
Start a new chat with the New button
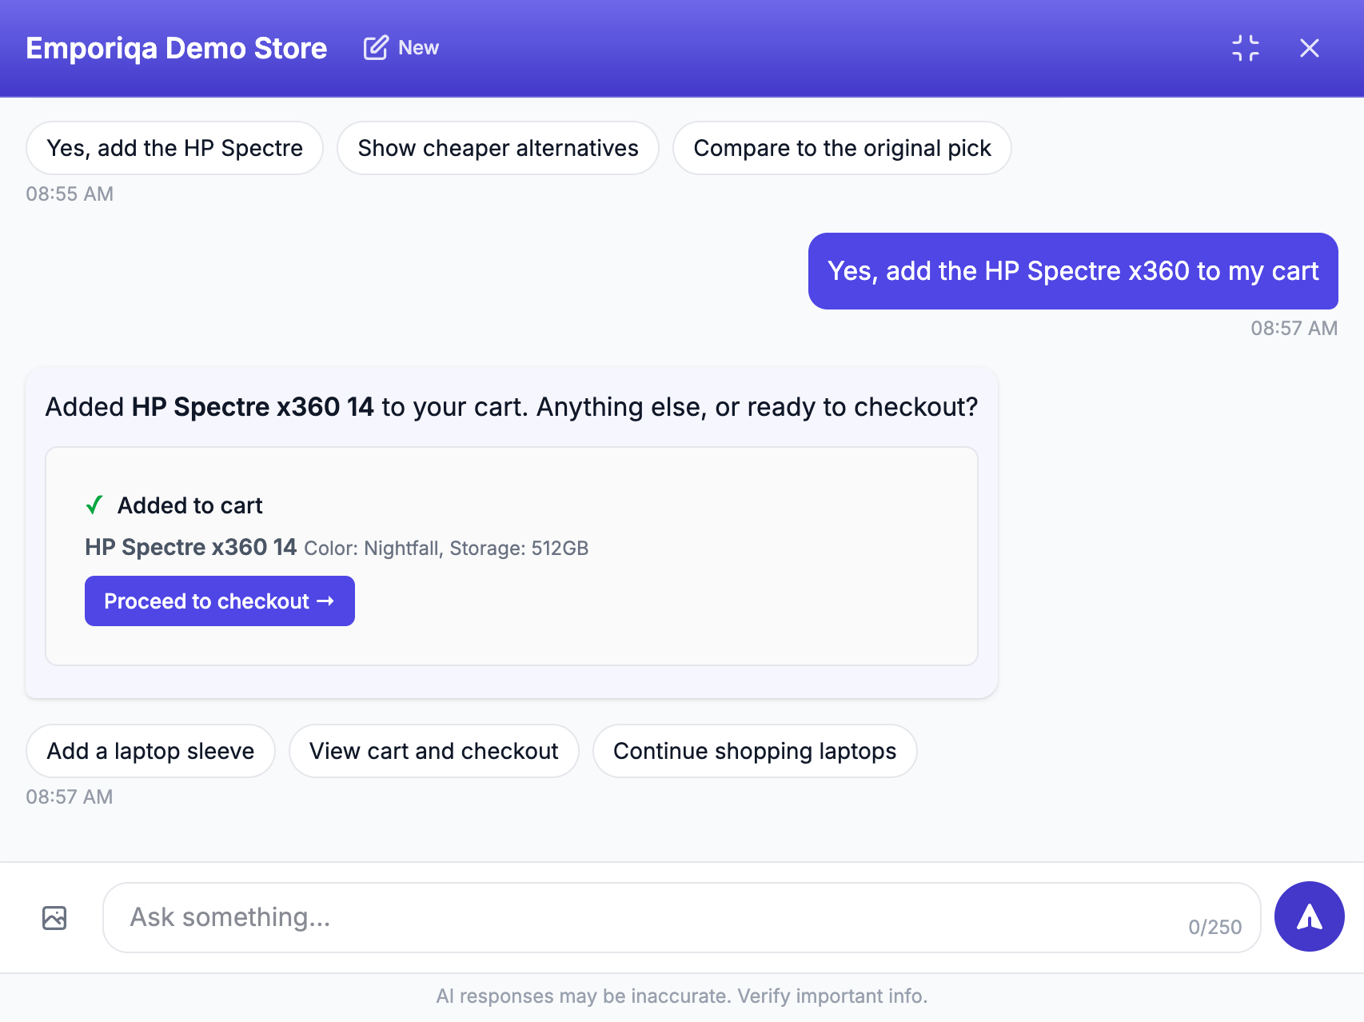pyautogui.click(x=401, y=48)
